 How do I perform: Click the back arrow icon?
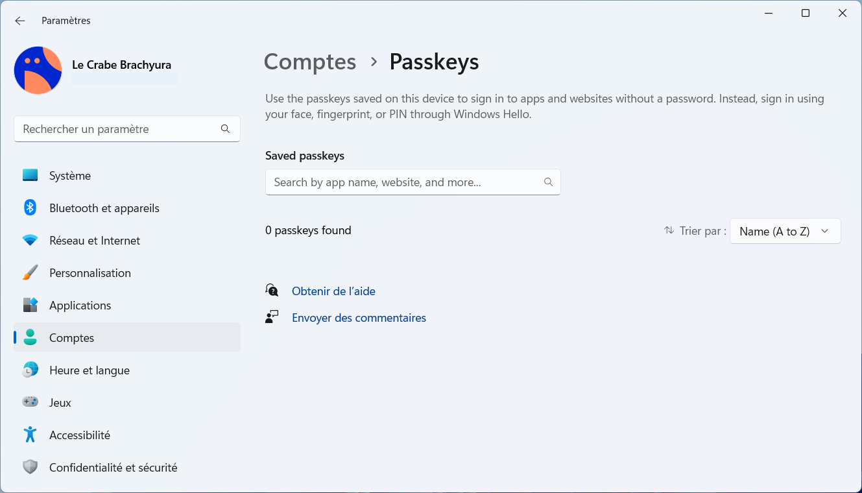tap(20, 21)
